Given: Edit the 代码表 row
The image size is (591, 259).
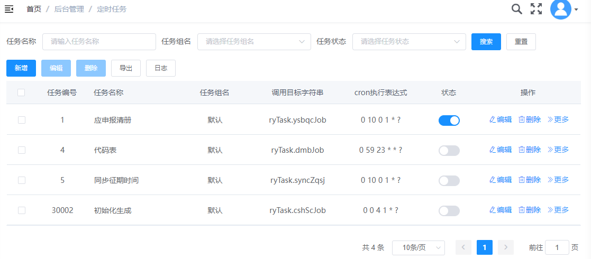Looking at the screenshot, I should click(x=501, y=150).
